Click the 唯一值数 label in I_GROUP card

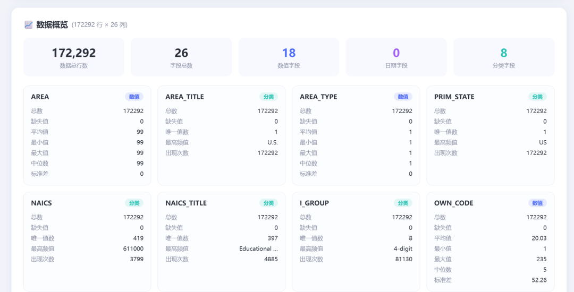click(x=311, y=238)
